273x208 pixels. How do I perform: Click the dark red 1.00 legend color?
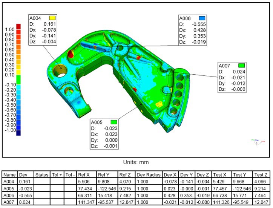point(18,29)
